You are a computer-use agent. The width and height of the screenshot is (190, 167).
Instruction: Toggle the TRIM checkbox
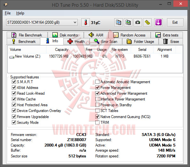tap(98, 123)
